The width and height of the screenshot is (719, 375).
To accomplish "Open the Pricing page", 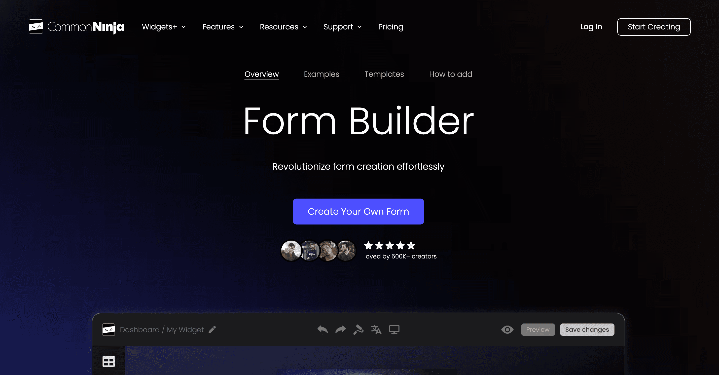I will click(x=390, y=27).
